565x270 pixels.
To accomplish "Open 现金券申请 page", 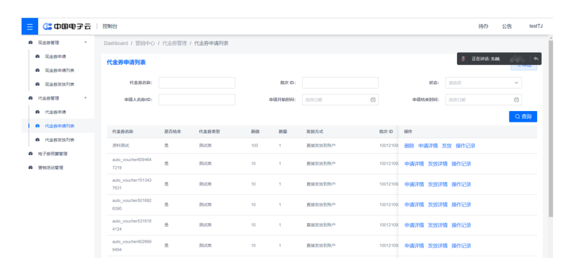I will pyautogui.click(x=55, y=56).
